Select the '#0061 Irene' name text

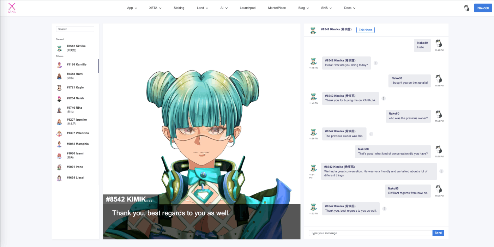click(x=75, y=167)
